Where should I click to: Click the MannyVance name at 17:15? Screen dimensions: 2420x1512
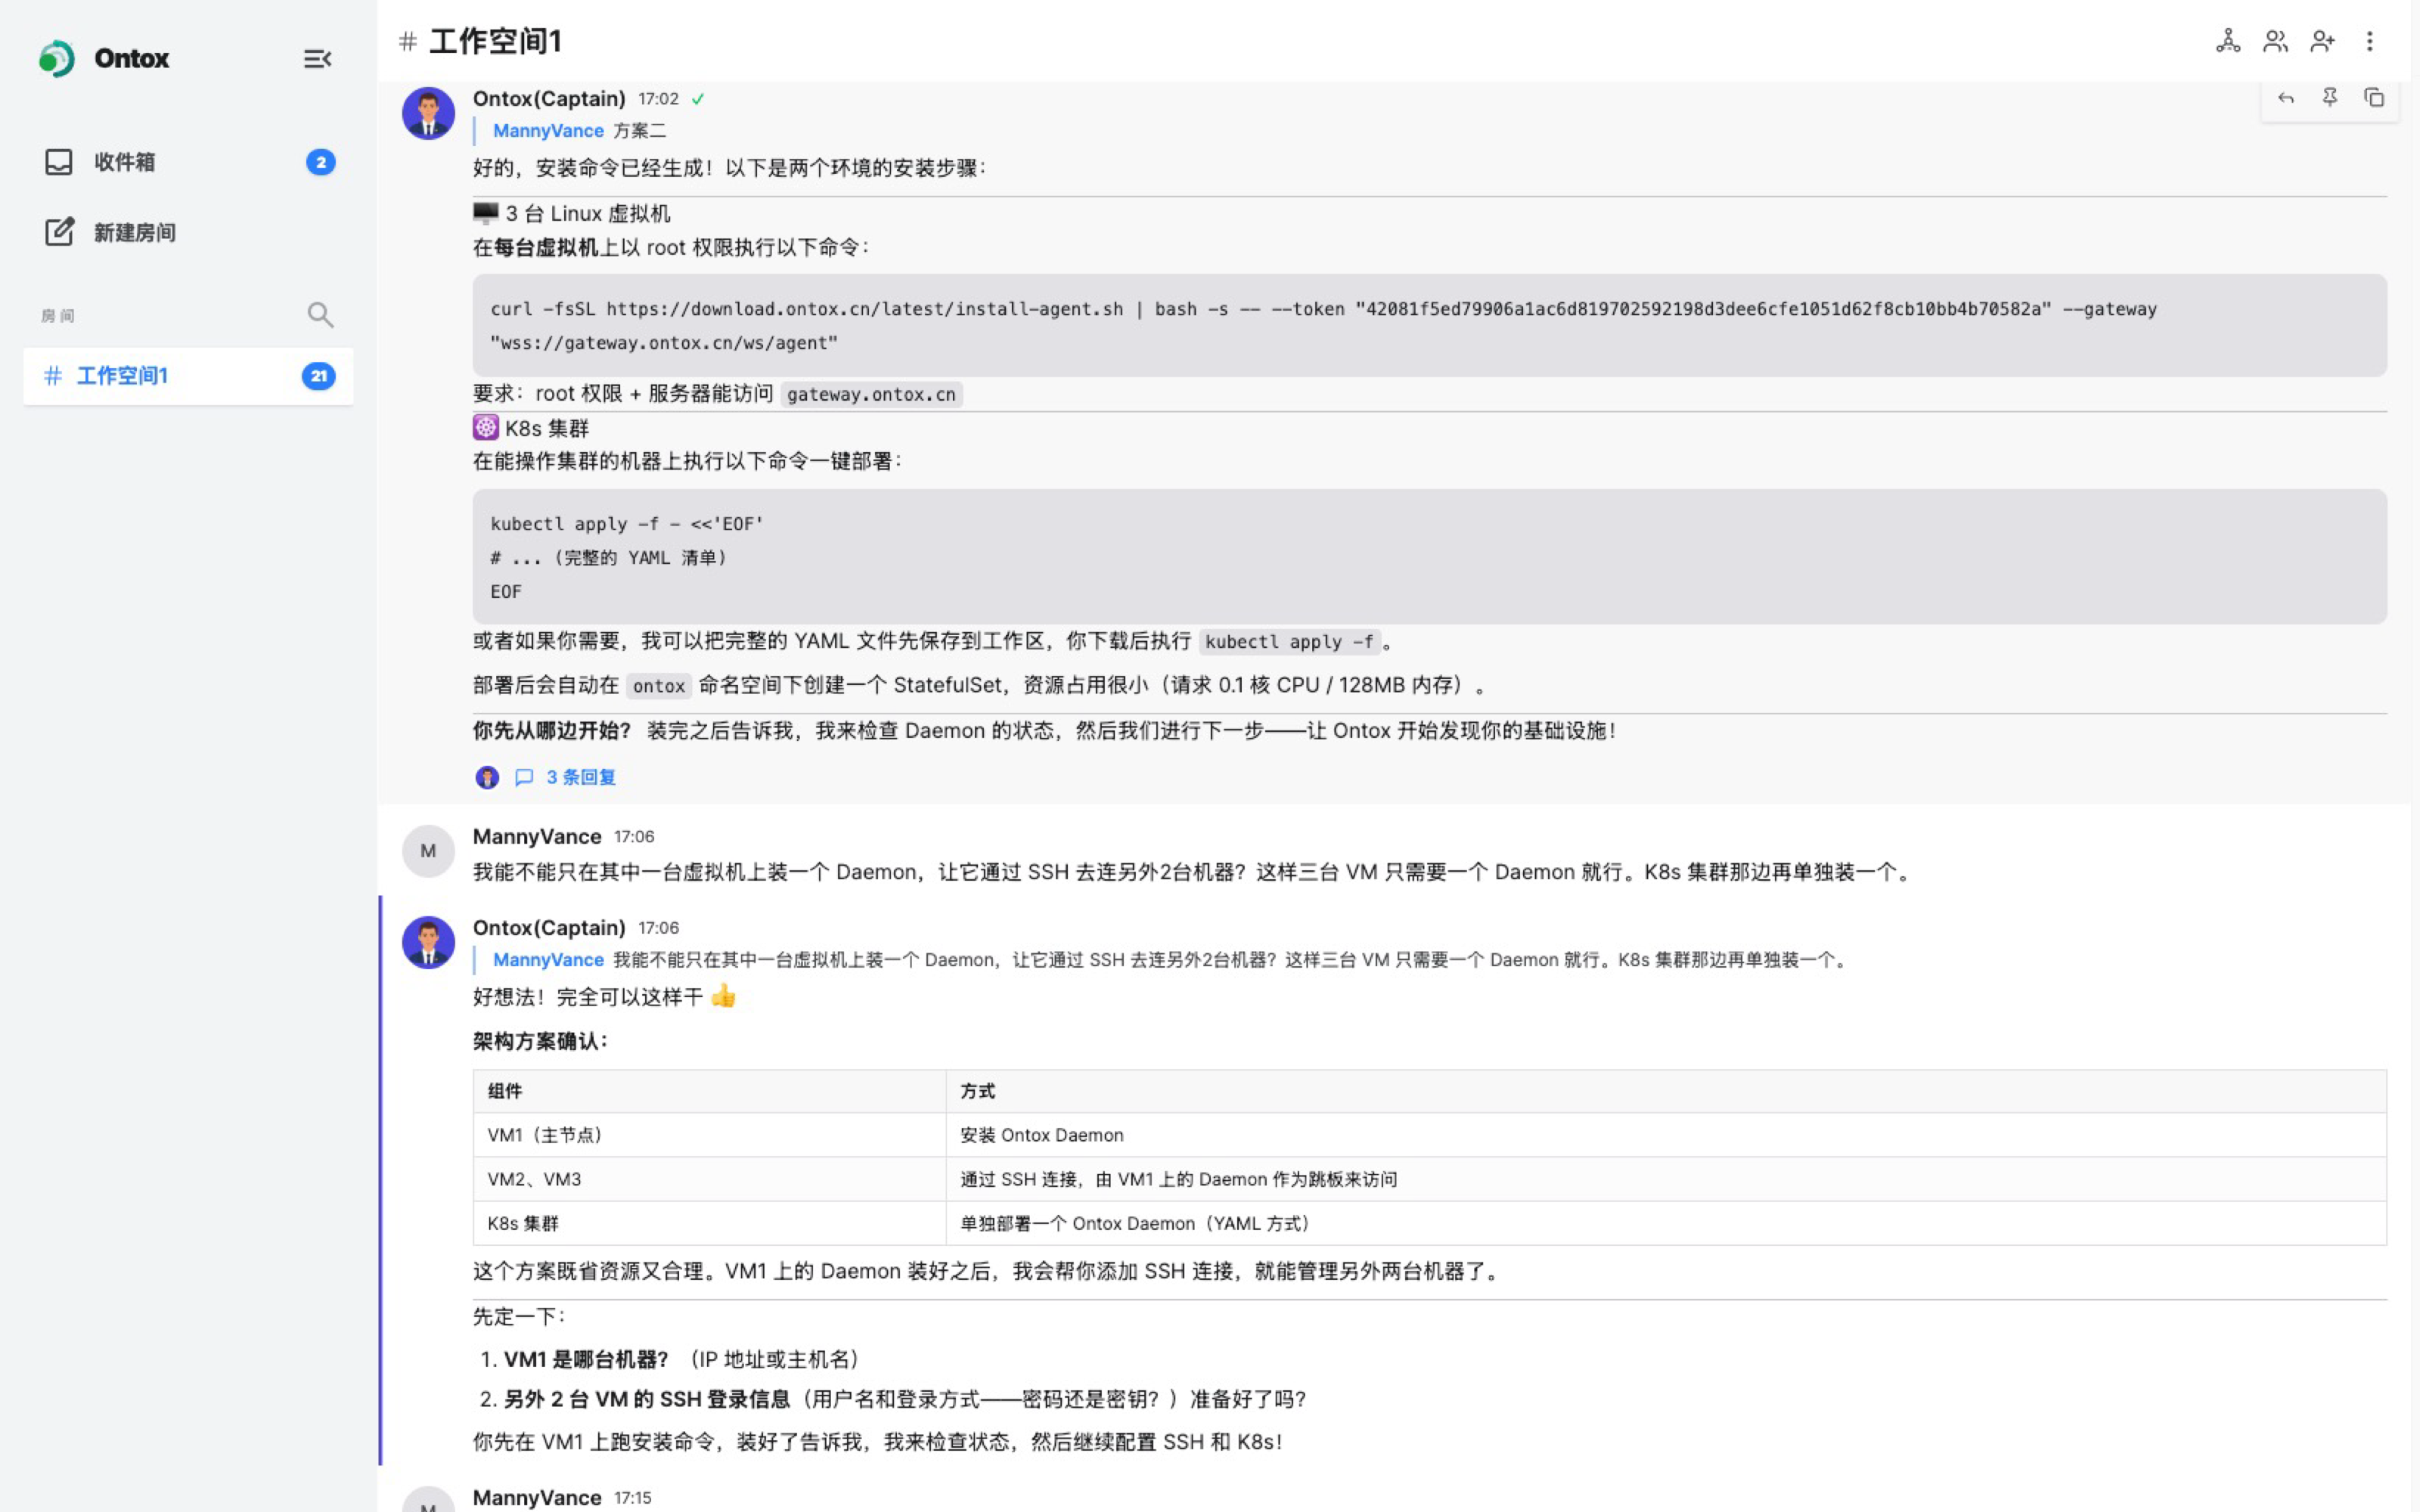pyautogui.click(x=537, y=1497)
